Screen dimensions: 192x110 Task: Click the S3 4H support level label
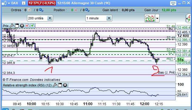171,49
